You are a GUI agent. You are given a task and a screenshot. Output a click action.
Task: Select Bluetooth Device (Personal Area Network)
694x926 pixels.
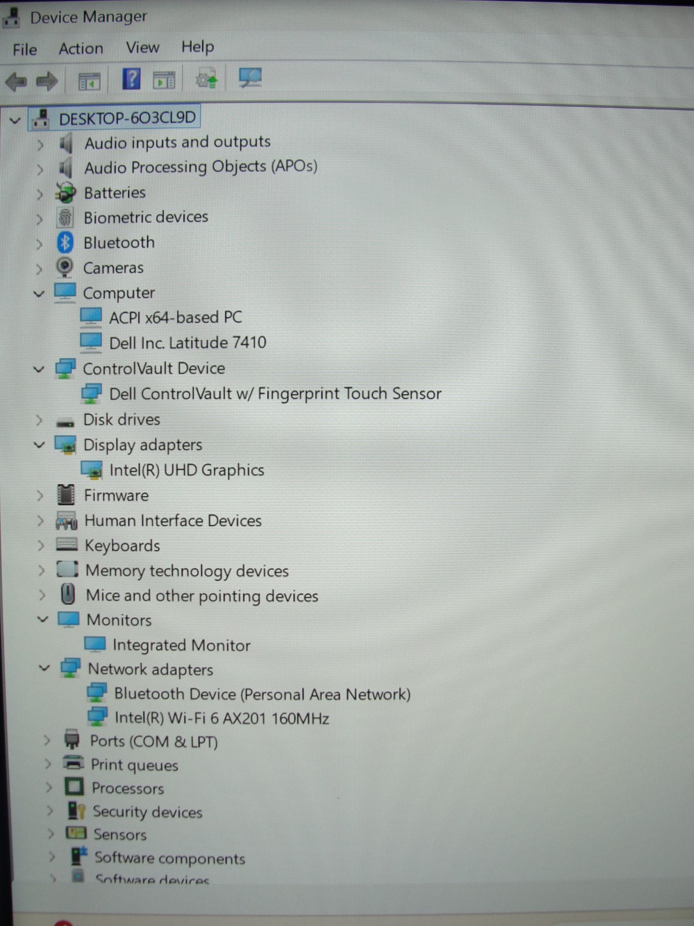(263, 694)
